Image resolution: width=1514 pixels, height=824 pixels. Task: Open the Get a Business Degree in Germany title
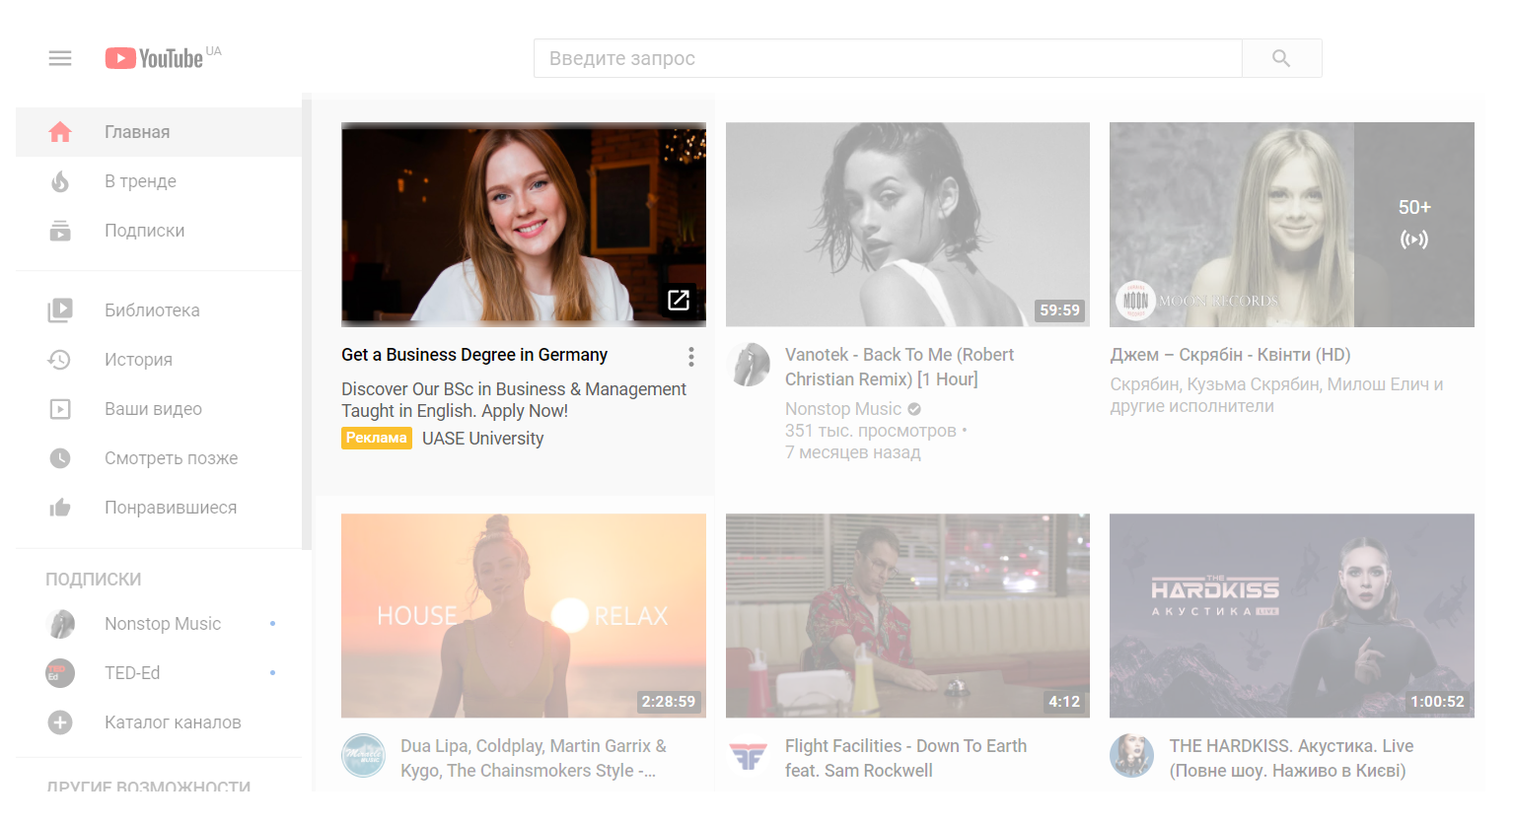(x=474, y=355)
